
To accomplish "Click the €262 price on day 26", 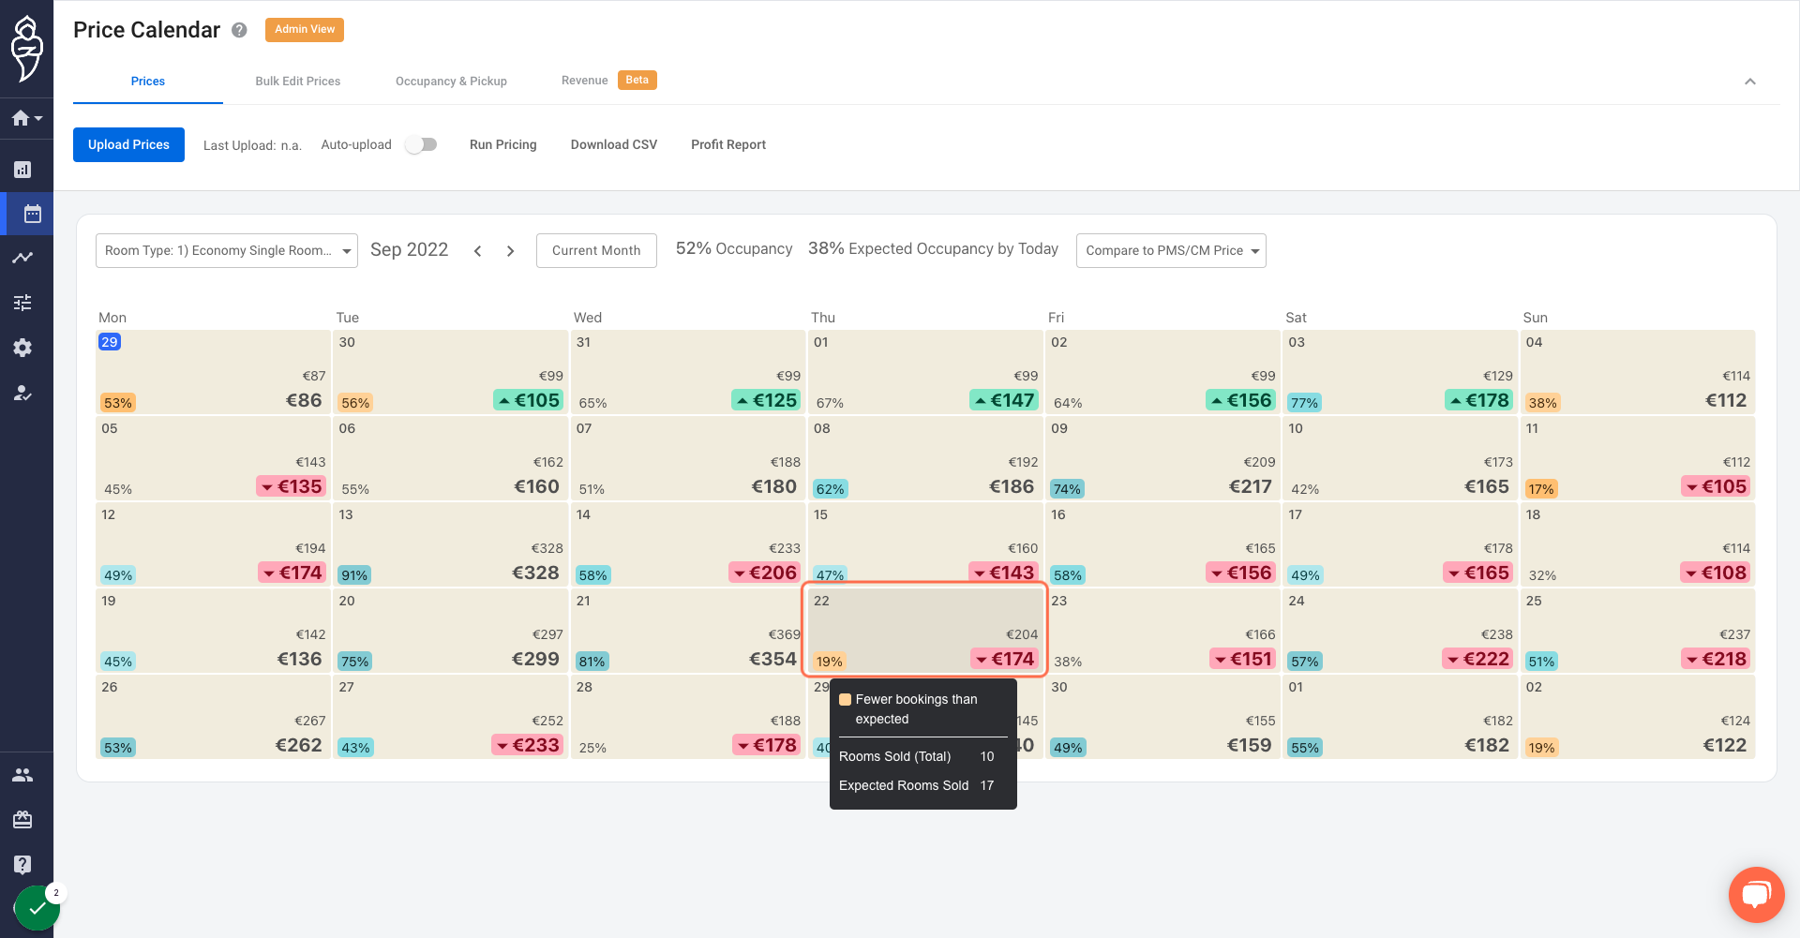I will click(x=298, y=745).
